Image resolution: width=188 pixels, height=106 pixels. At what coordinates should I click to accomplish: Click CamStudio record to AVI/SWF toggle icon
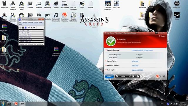coord(31,27)
